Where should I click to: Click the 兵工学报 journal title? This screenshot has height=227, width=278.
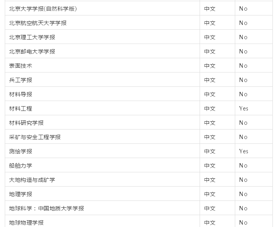pyautogui.click(x=21, y=80)
